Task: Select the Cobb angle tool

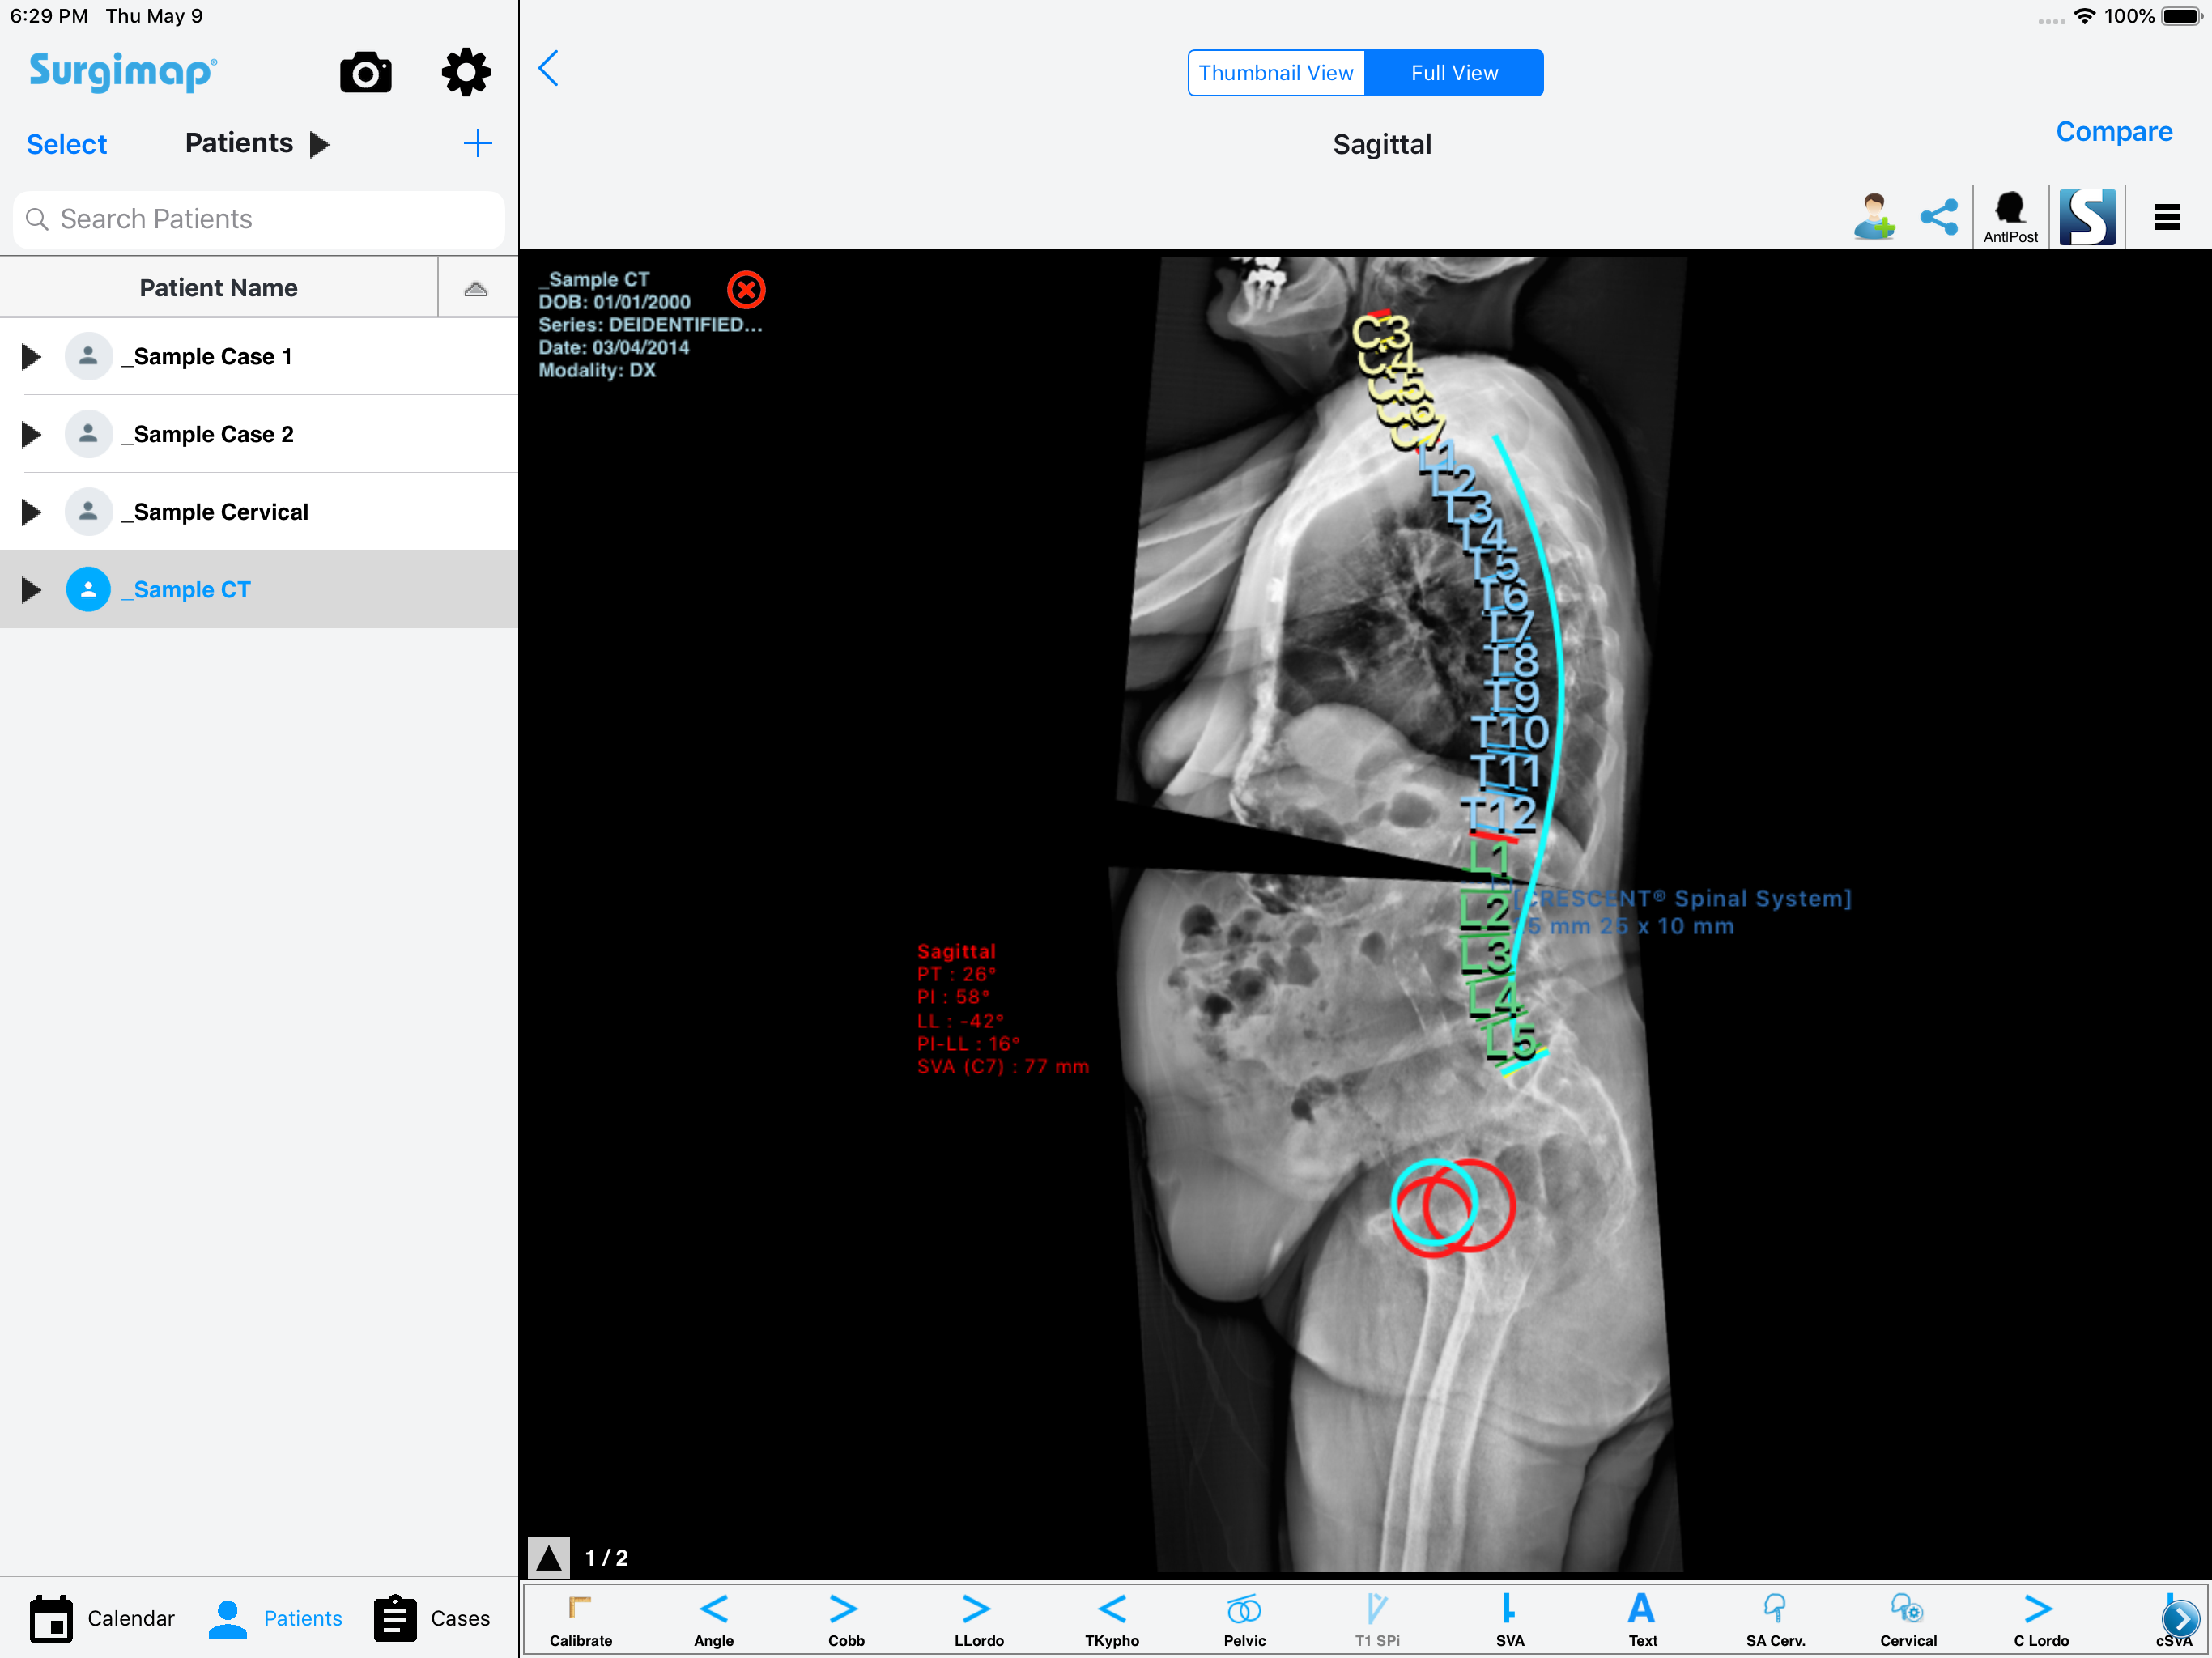Action: point(845,1619)
